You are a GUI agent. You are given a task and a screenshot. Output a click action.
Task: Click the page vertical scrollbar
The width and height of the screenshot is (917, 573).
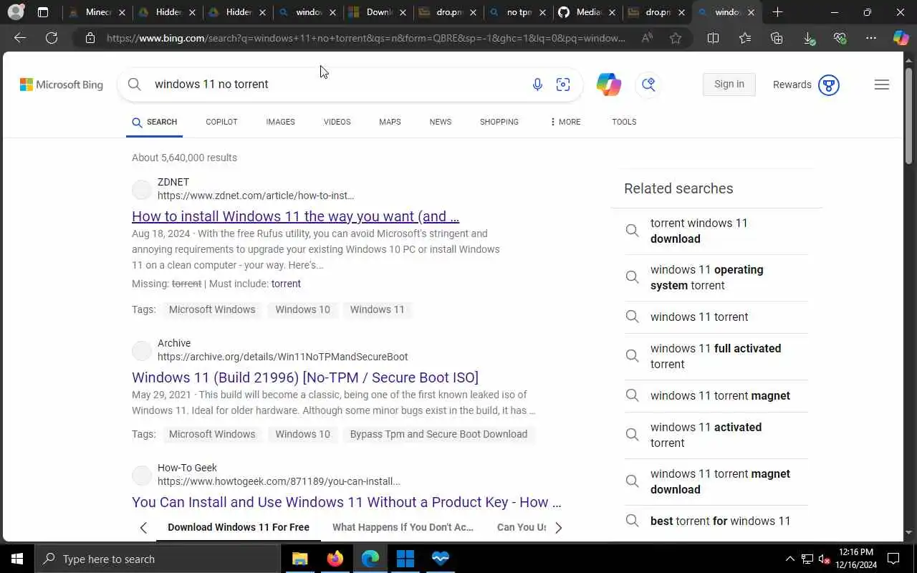click(x=908, y=115)
